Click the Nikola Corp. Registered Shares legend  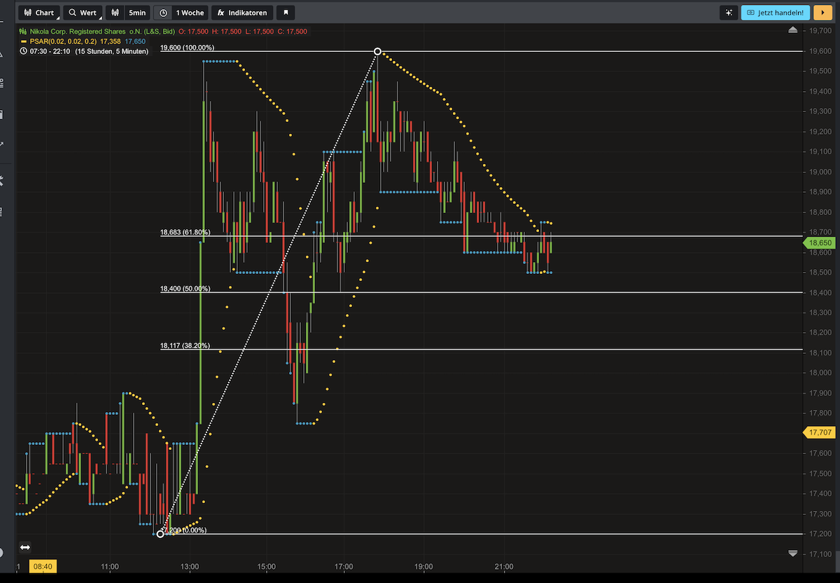click(102, 32)
